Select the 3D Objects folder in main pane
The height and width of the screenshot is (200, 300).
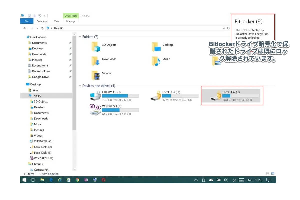[104, 47]
